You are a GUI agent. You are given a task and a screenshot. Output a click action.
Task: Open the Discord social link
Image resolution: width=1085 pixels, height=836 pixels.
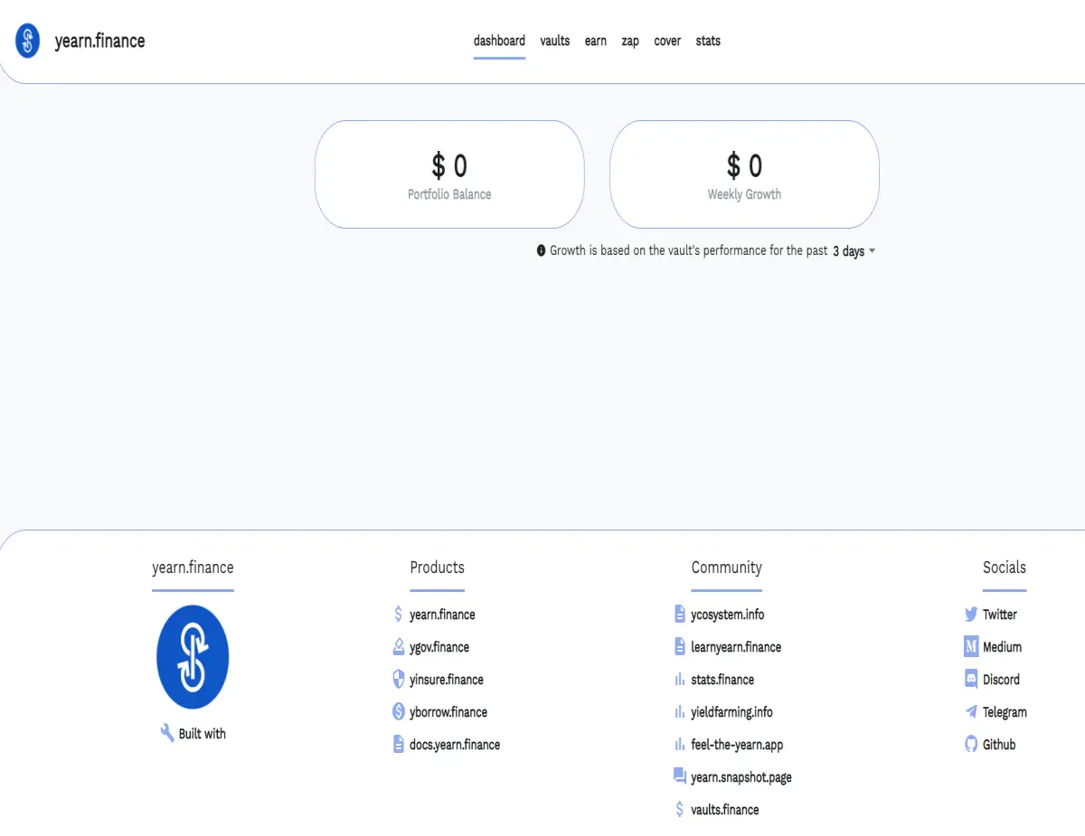point(1001,680)
